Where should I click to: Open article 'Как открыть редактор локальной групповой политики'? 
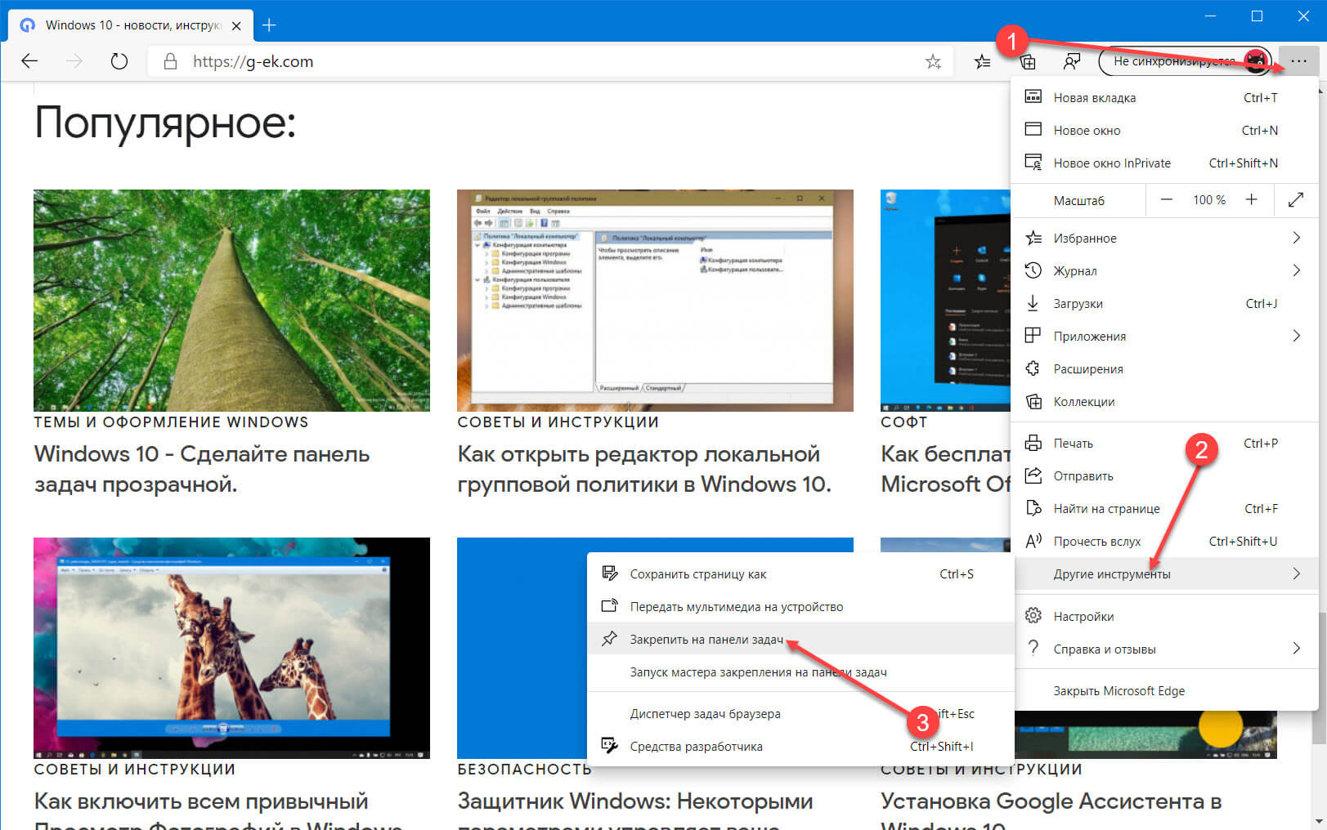tap(644, 469)
